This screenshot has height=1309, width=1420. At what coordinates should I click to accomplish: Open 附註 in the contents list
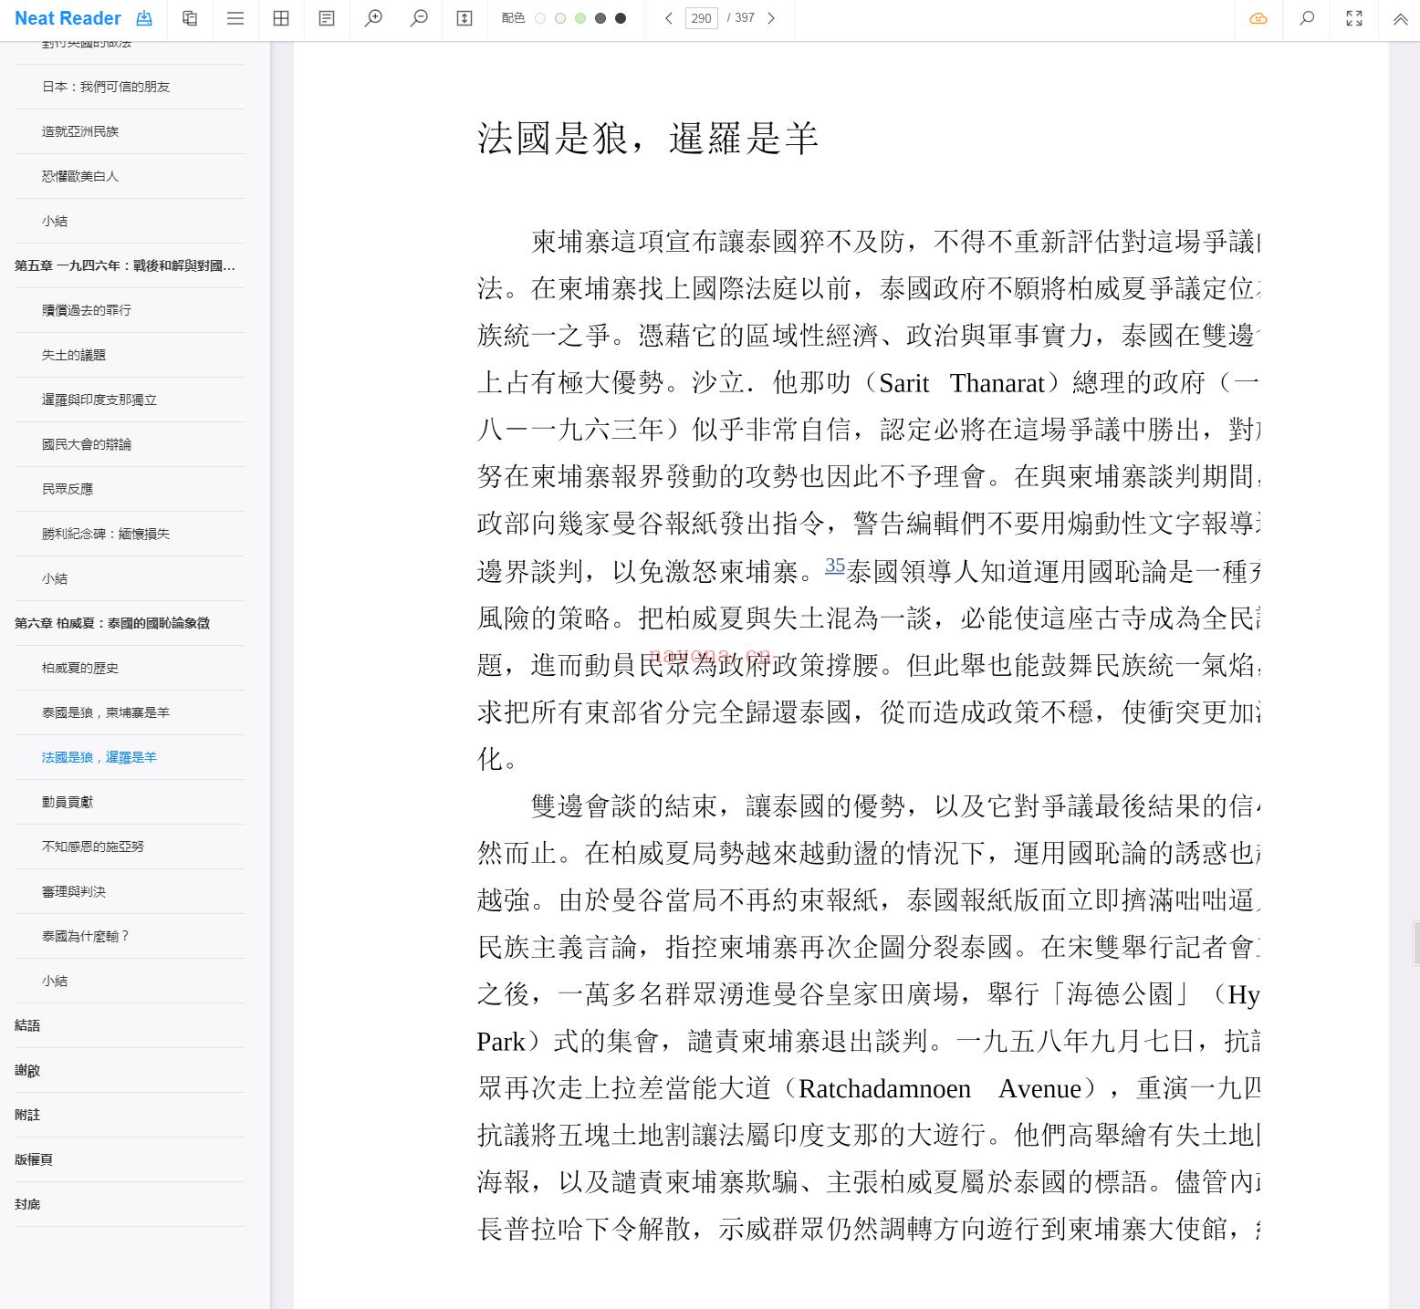27,1115
